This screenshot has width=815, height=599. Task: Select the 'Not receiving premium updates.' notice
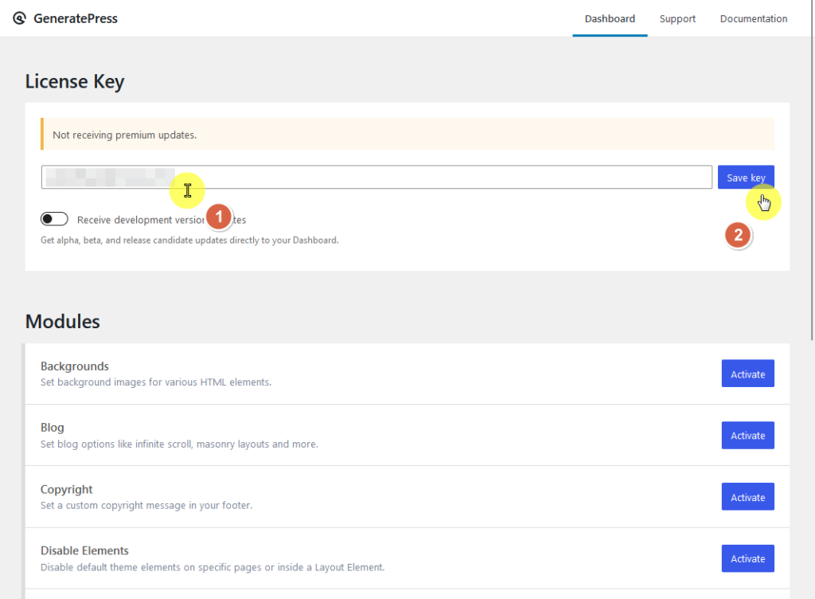(407, 134)
